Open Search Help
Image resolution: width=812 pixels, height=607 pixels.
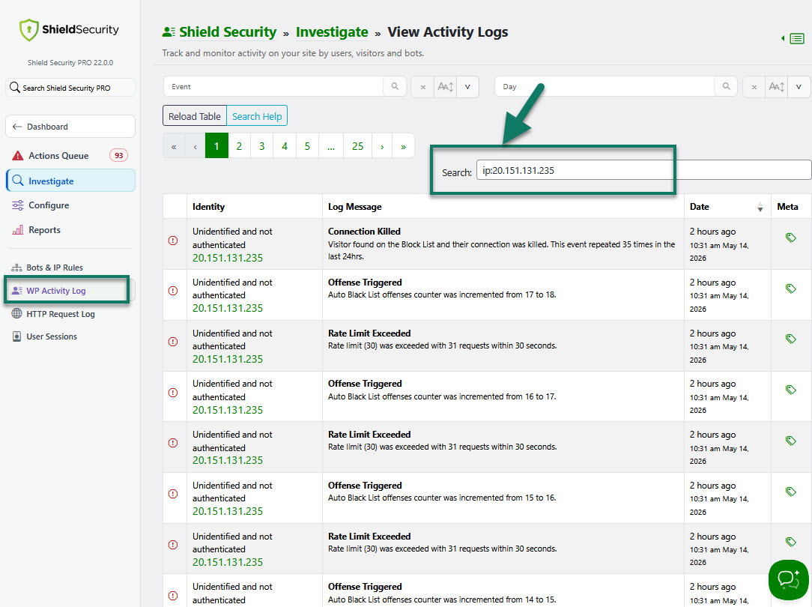257,117
